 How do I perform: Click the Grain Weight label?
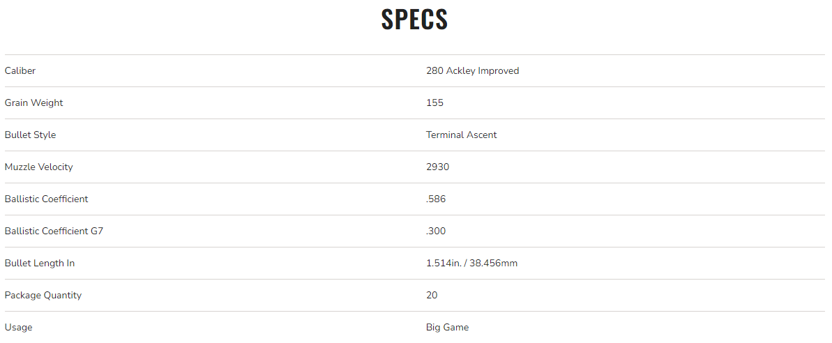pyautogui.click(x=33, y=102)
